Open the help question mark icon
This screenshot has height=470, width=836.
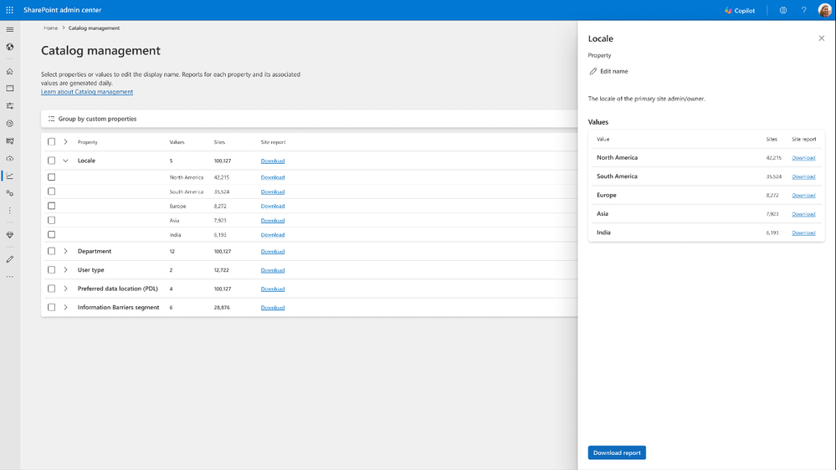(x=803, y=10)
